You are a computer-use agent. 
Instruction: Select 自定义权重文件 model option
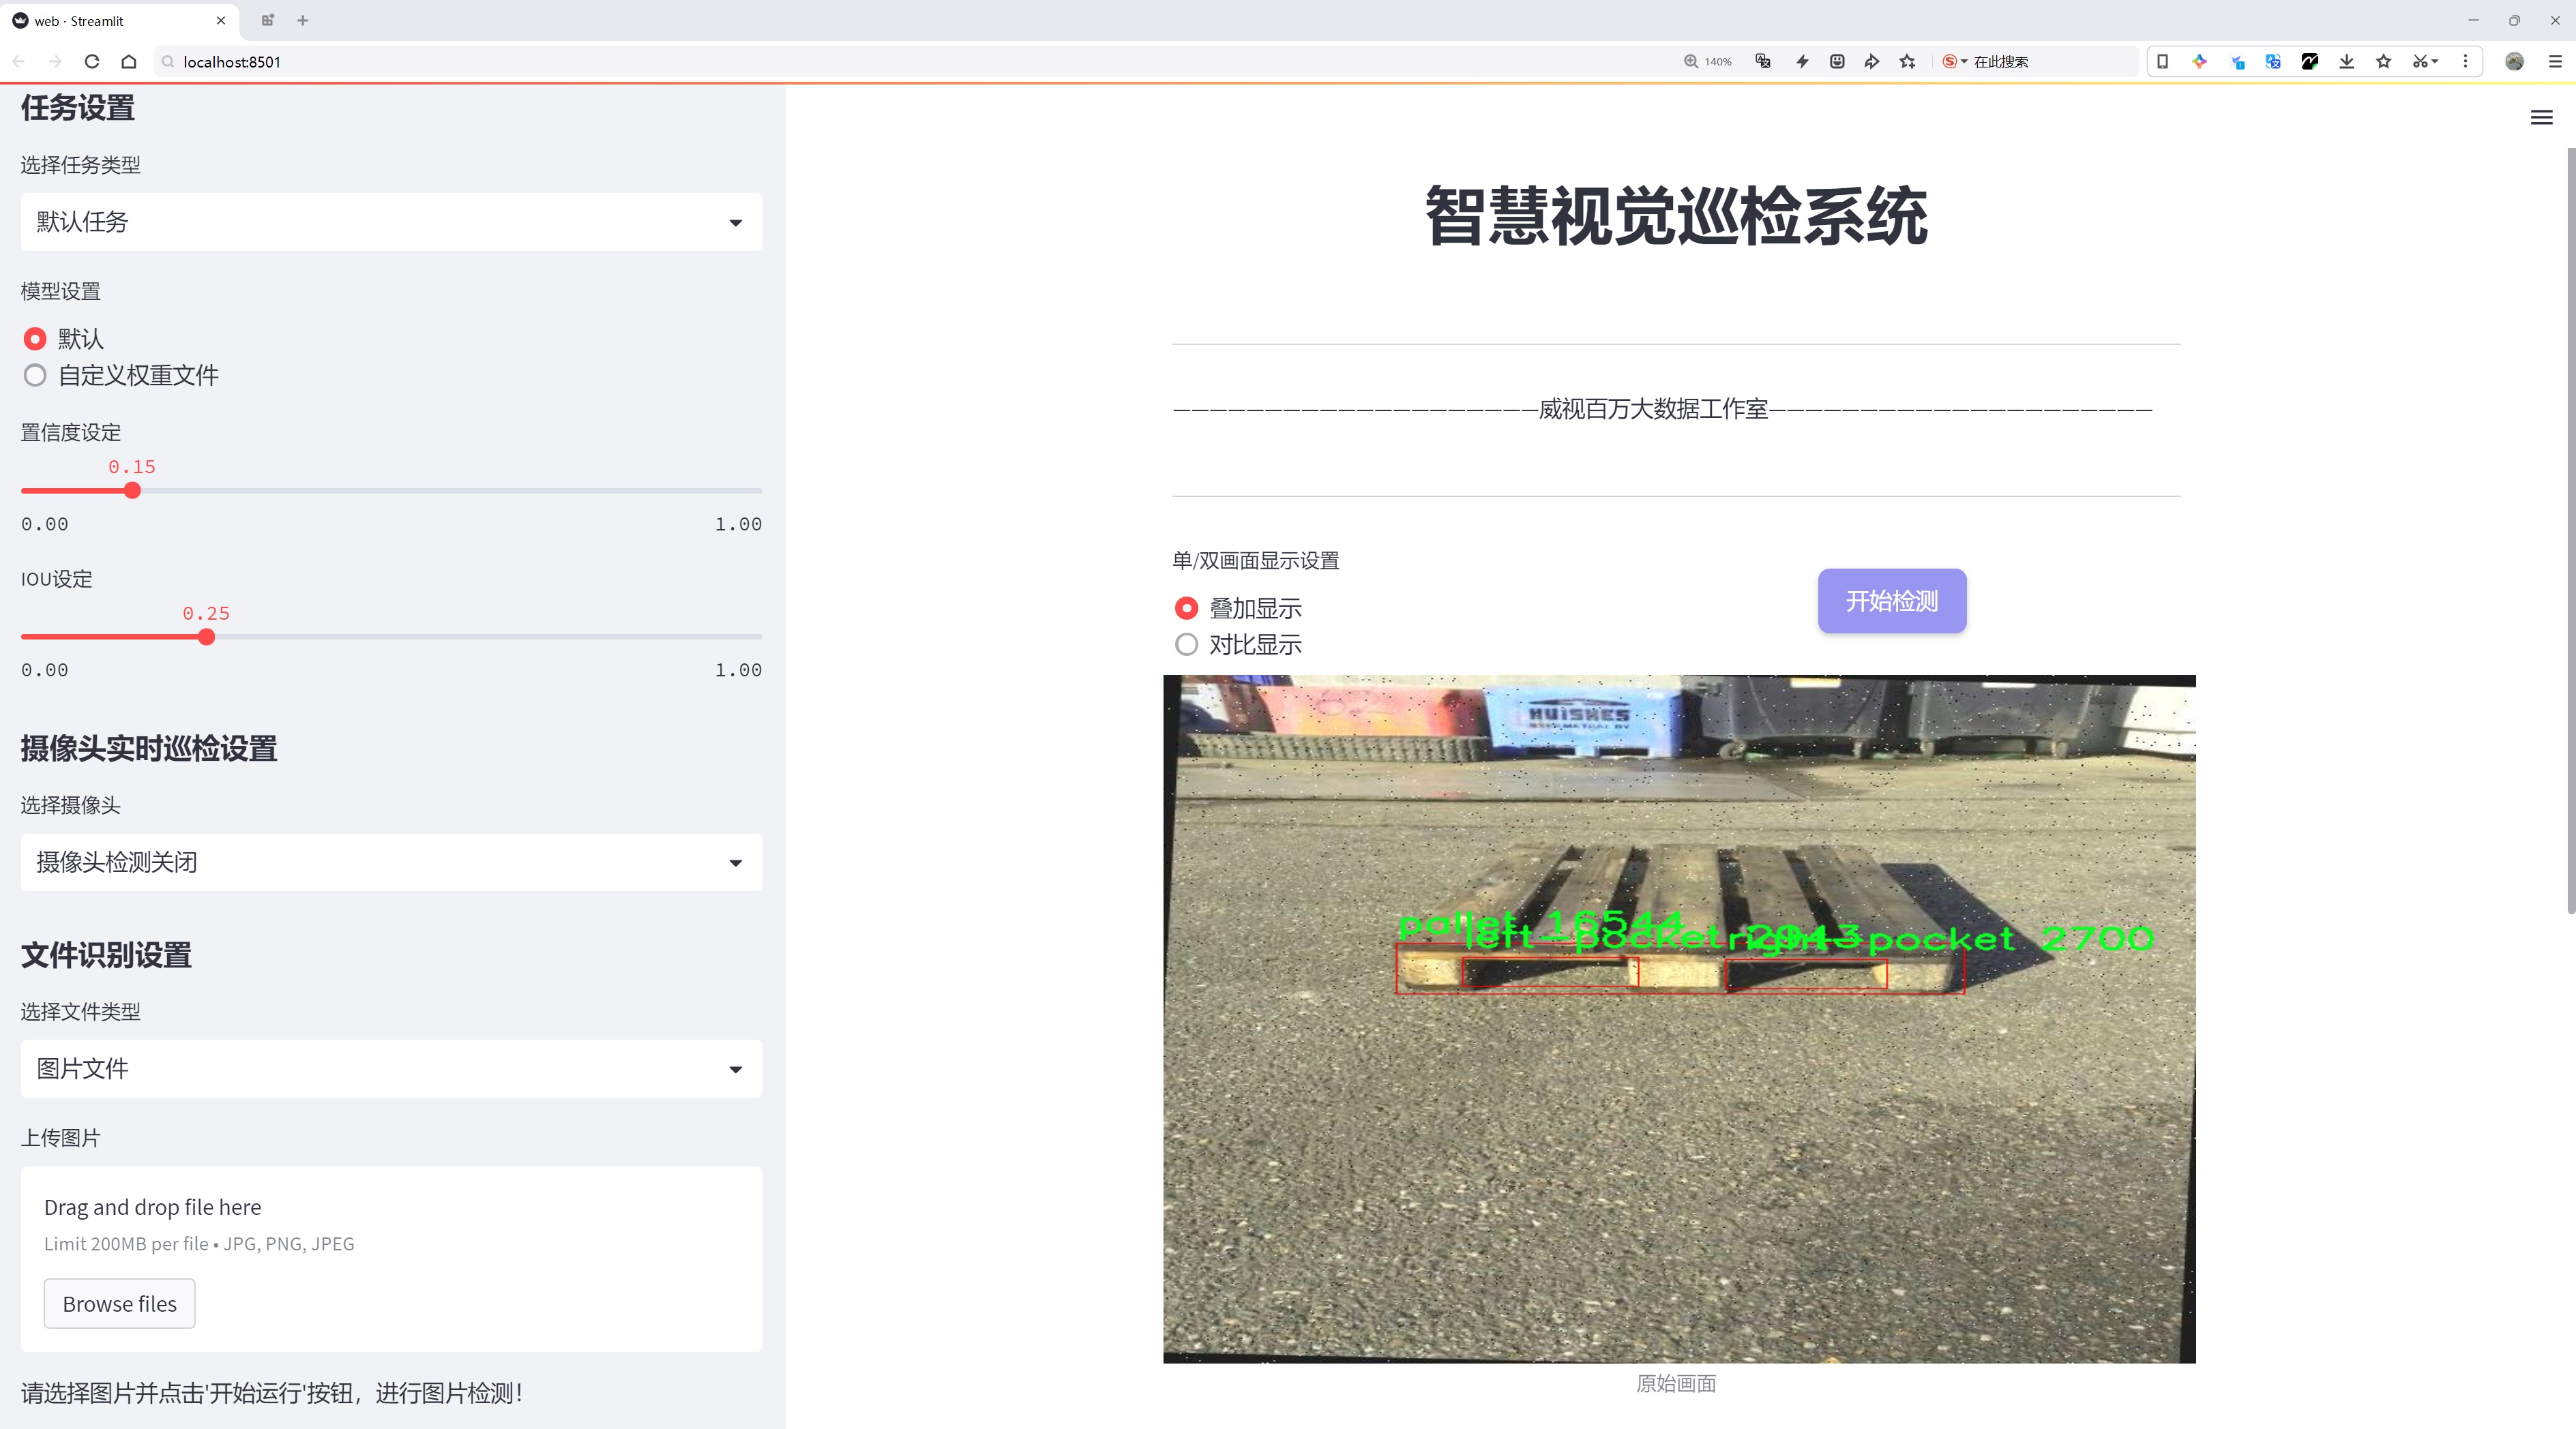tap(35, 376)
